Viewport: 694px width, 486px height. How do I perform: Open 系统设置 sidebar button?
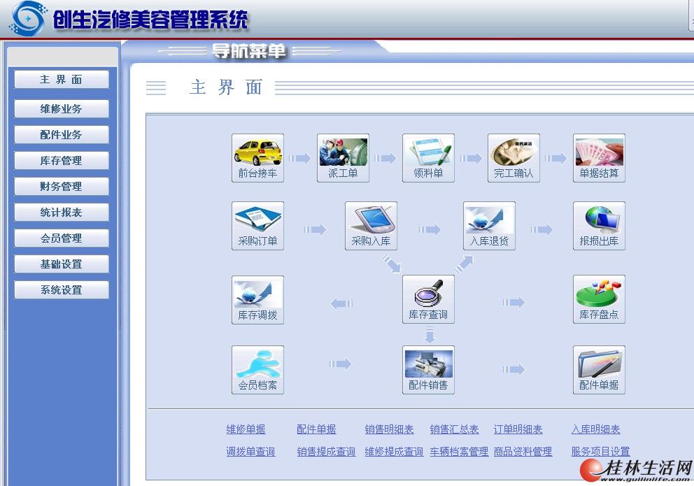(x=62, y=290)
